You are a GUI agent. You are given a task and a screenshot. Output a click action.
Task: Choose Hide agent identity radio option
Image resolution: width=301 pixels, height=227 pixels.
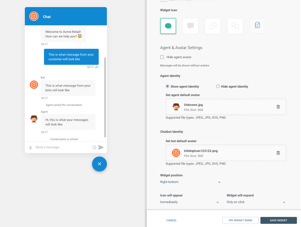tap(218, 86)
